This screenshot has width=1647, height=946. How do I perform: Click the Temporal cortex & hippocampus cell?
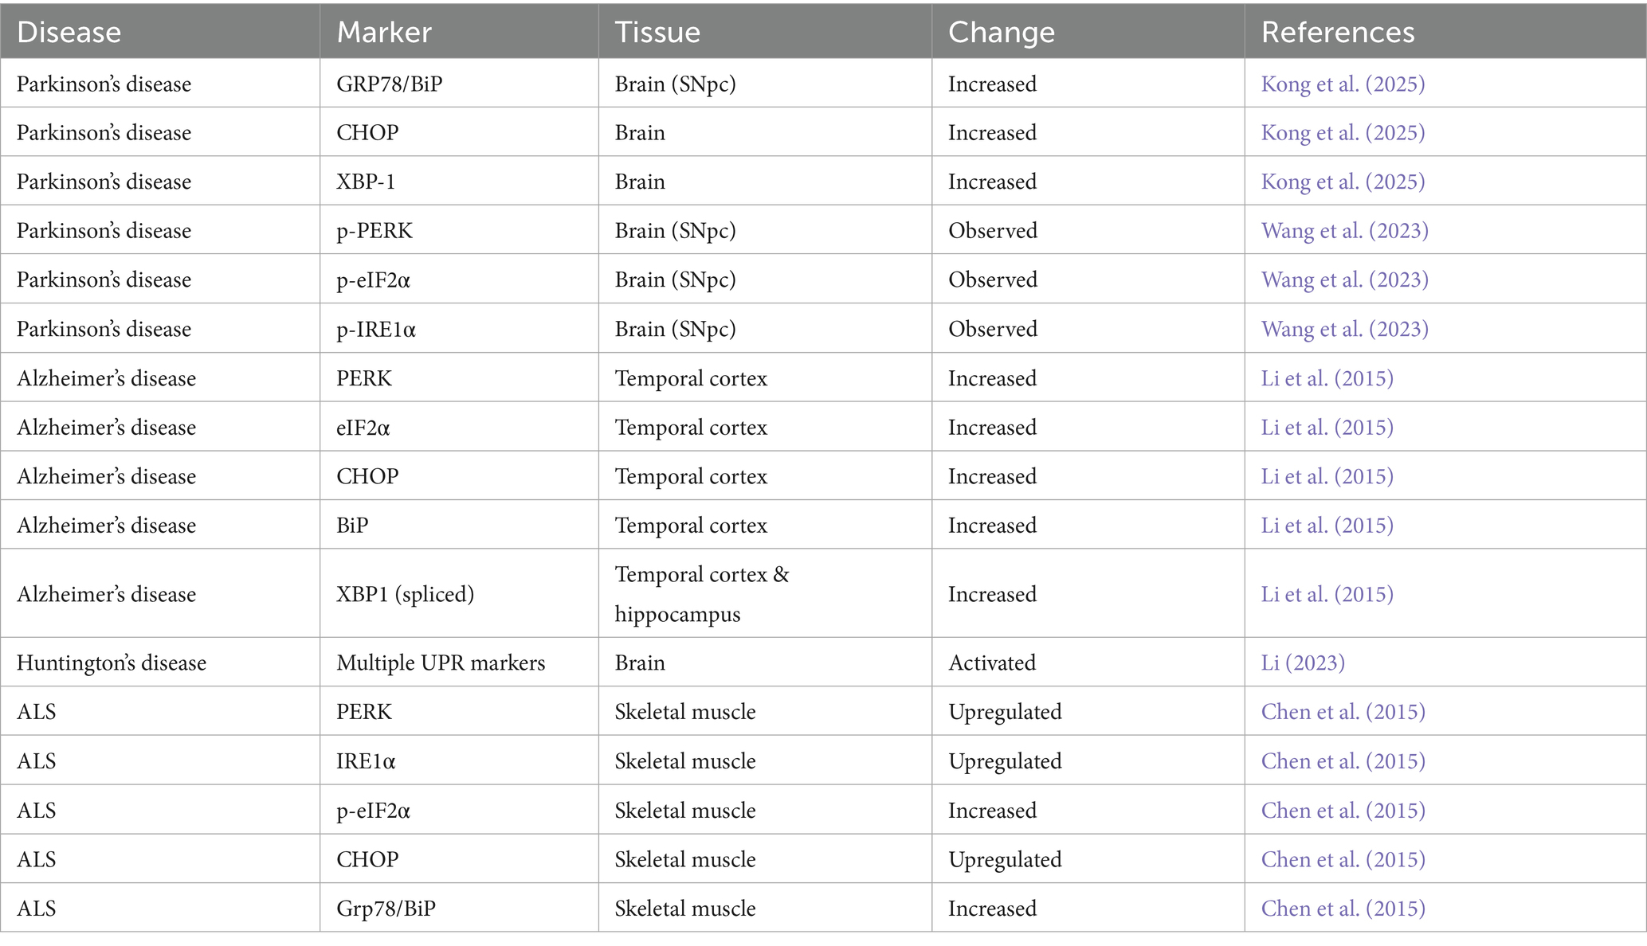point(701,594)
